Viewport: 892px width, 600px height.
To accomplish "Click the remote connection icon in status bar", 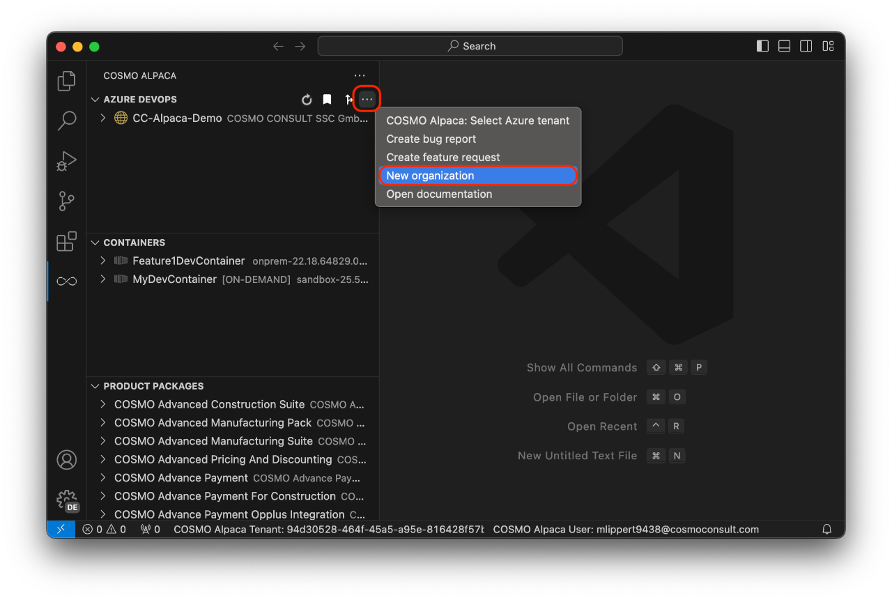I will click(x=61, y=529).
